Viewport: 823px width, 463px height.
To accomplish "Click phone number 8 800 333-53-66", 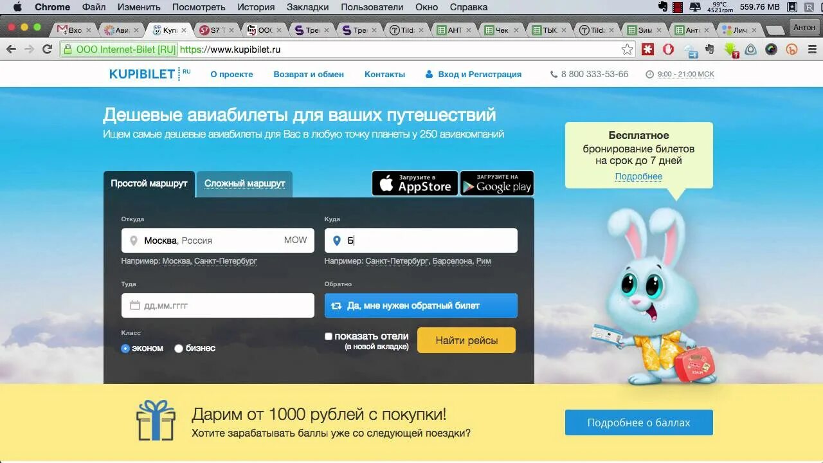I will pos(594,74).
